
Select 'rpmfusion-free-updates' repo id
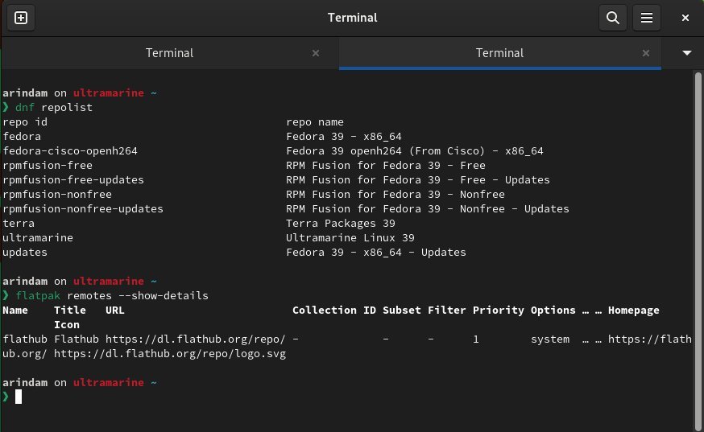click(73, 179)
